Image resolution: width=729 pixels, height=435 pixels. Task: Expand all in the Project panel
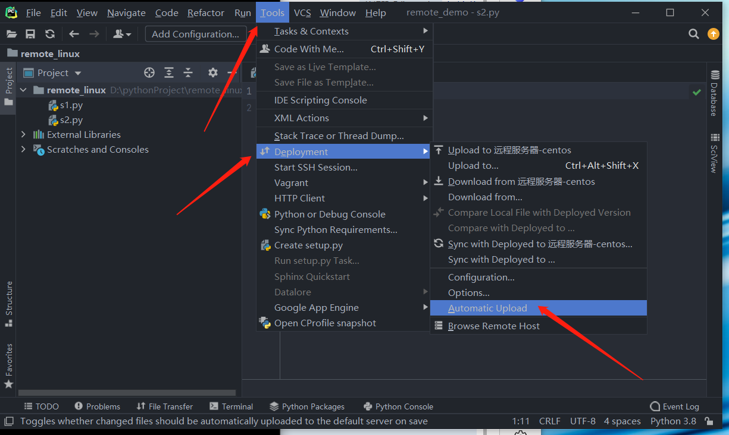[x=169, y=72]
